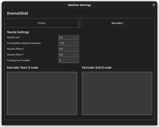Focus the Extruder End G-code box
The width and height of the screenshot is (159, 127).
(117, 93)
